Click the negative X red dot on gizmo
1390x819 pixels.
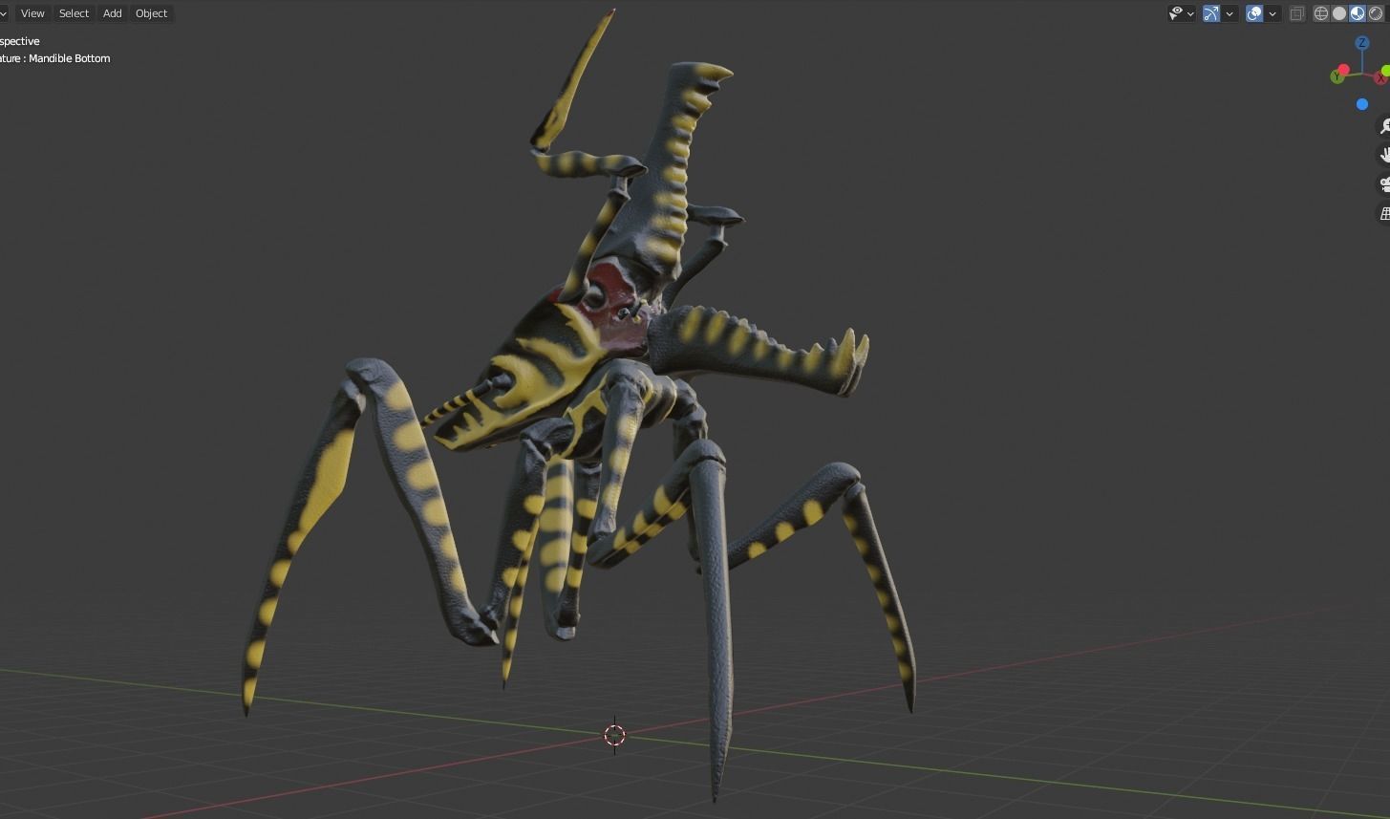coord(1344,70)
